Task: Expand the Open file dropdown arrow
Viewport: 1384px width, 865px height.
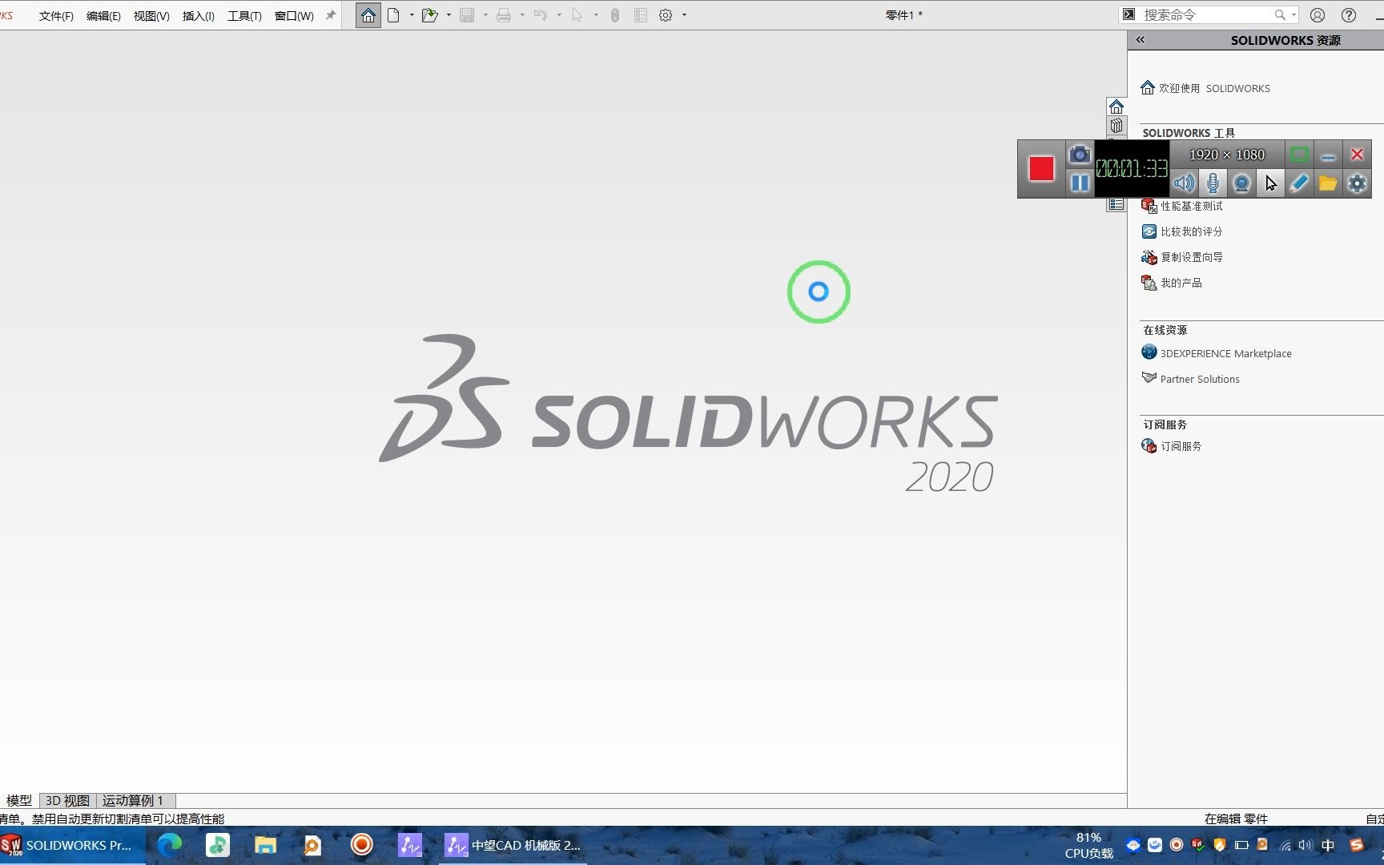Action: (449, 15)
